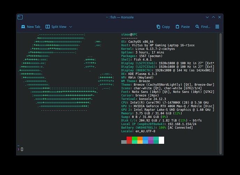Expand the Split View dropdown chevron
240x175 pixels.
coord(71,27)
